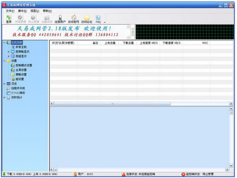Screen dimensions: 237x178
Task: Click the host list scroll-right arrow
Action: tap(231, 104)
